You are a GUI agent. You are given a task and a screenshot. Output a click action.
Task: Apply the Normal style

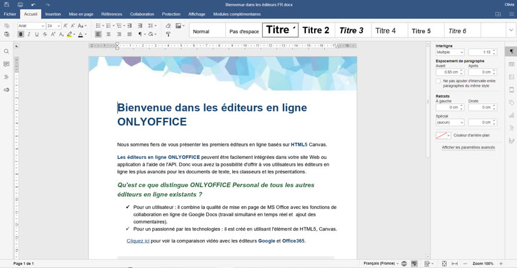click(x=208, y=31)
